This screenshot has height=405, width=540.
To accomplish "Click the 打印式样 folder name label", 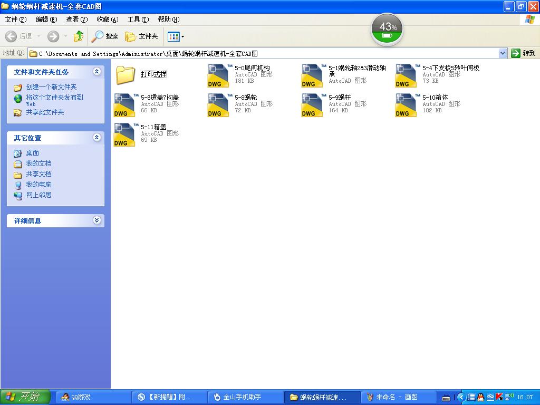I will (154, 74).
